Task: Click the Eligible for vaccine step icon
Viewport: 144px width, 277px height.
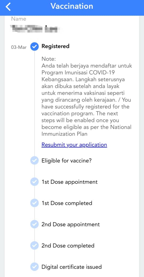Action: tap(34, 161)
